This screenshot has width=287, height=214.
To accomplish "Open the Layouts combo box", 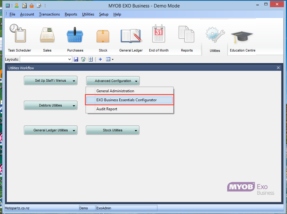I will click(46, 59).
